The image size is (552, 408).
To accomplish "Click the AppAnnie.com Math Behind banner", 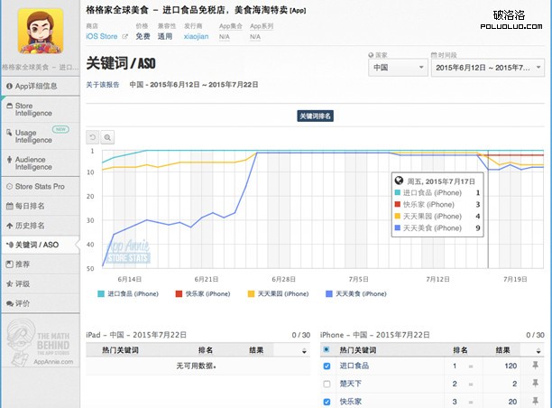I will click(x=41, y=342).
